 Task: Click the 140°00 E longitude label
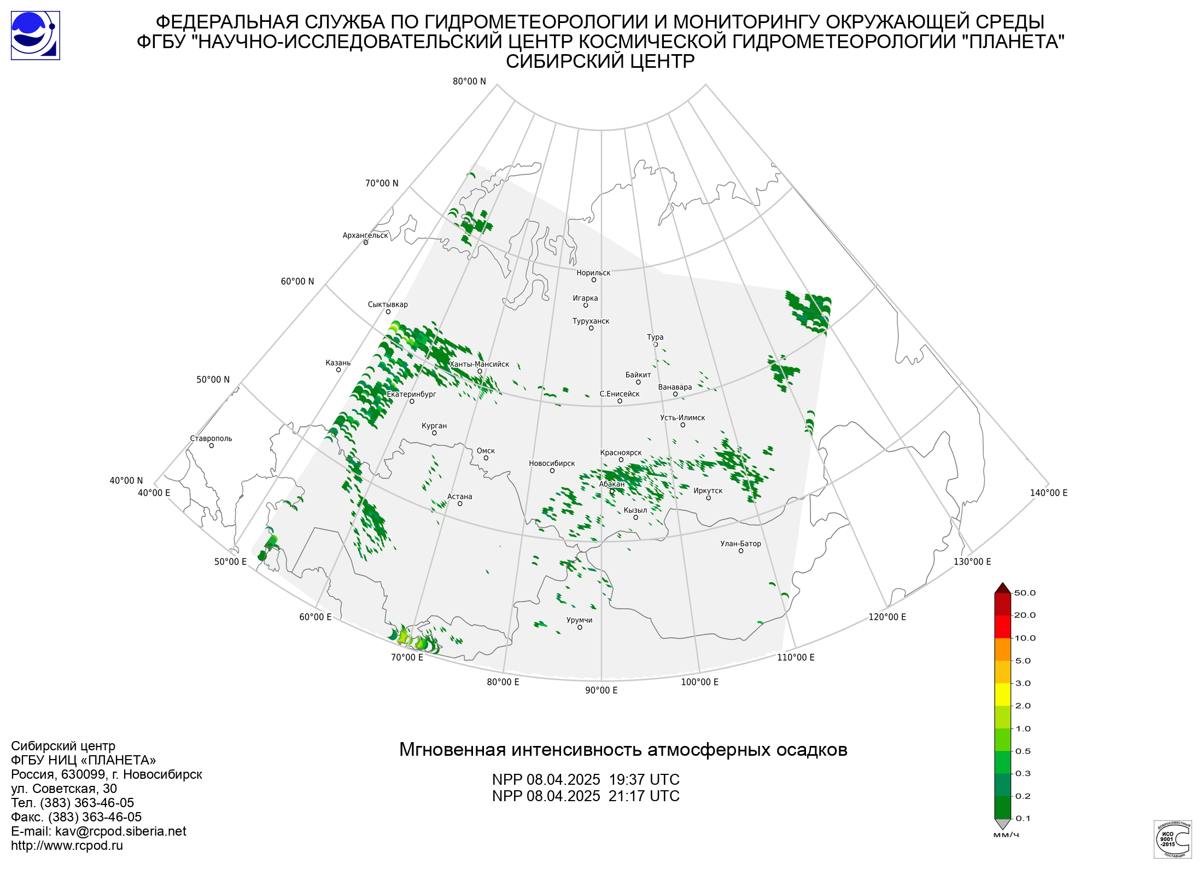click(1049, 493)
